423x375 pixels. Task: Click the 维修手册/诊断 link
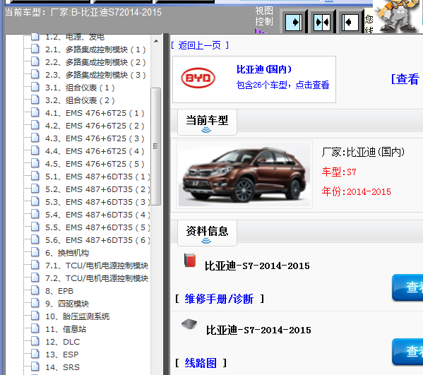click(219, 299)
